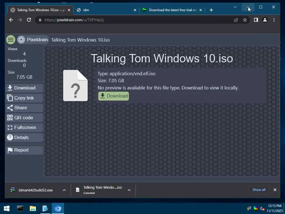Click the large Talking Tom Windows 10.iso heading
The width and height of the screenshot is (285, 214).
[162, 59]
